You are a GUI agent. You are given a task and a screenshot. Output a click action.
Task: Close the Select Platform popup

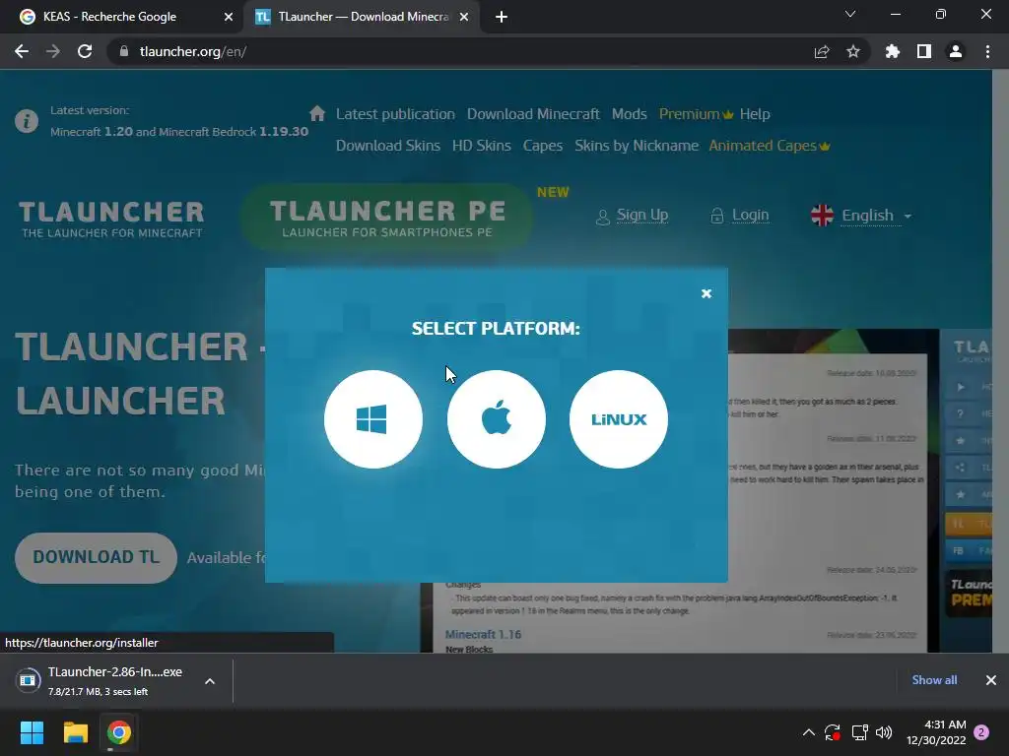706,293
